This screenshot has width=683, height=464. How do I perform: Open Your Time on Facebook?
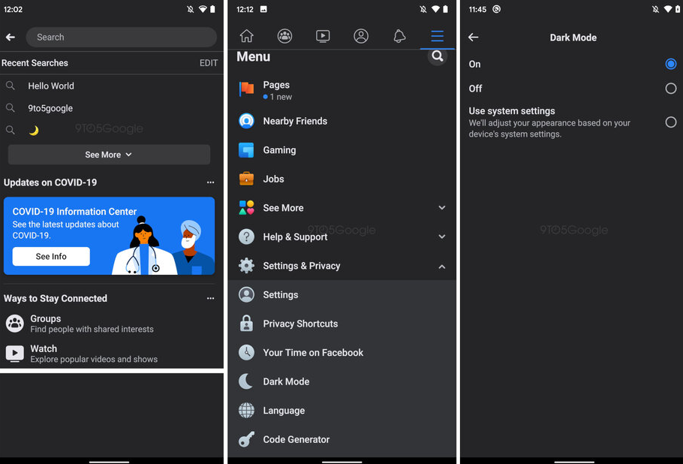click(x=342, y=352)
